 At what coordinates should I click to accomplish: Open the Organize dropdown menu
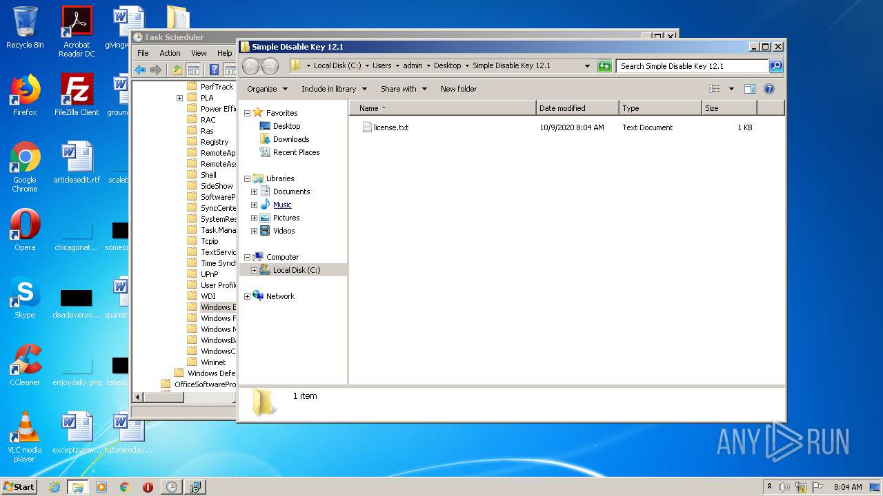(x=266, y=89)
